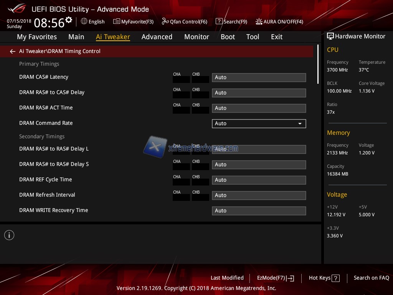The width and height of the screenshot is (393, 295).
Task: Click the globe language icon
Action: click(x=84, y=22)
